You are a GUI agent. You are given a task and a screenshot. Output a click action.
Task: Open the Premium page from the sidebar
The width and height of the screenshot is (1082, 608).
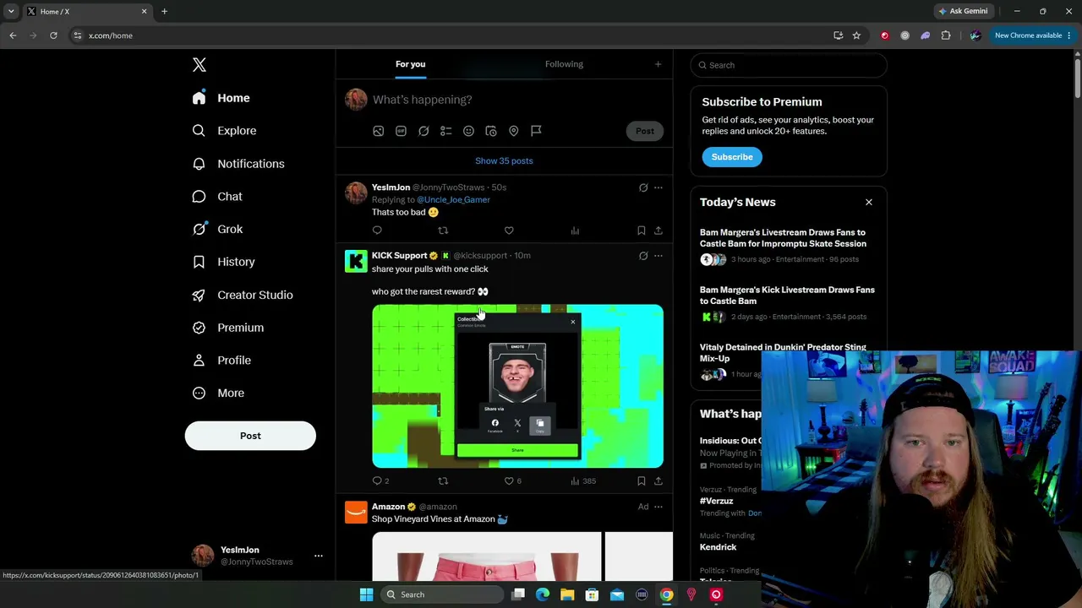click(x=228, y=328)
